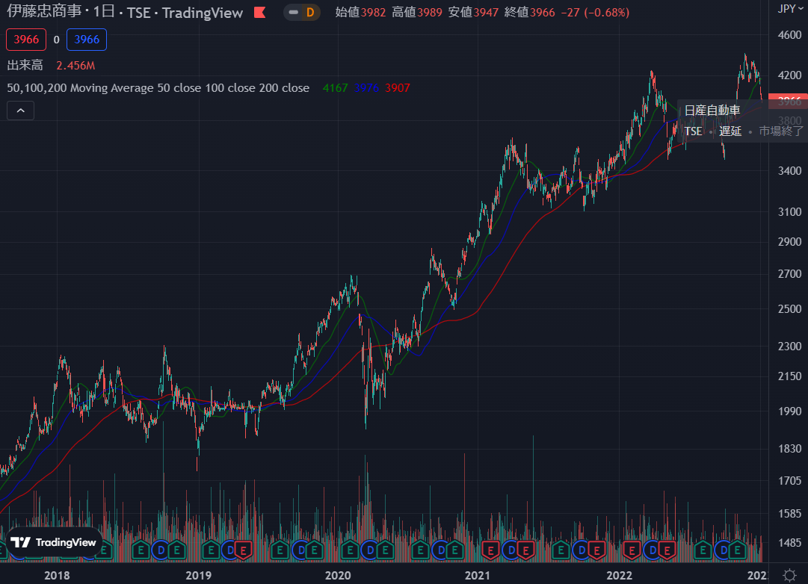This screenshot has width=808, height=584.
Task: Click the TradingView logo badge
Action: point(54,542)
